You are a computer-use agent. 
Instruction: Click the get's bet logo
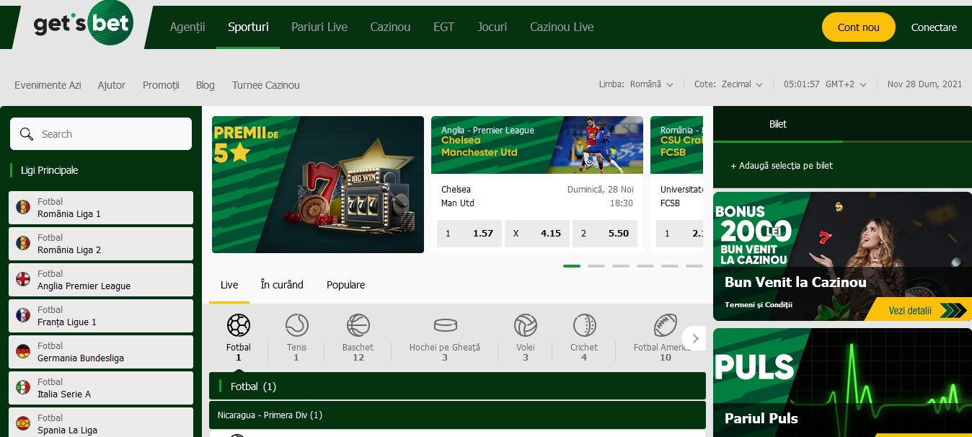point(82,24)
